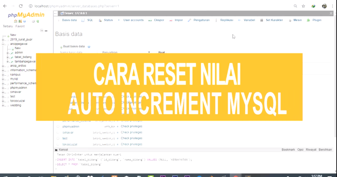Tick the checkbox for the test database
Image resolution: width=337 pixels, height=177 pixels.
(58, 138)
